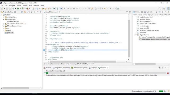Click the Open Perspective icon

[x=164, y=8]
